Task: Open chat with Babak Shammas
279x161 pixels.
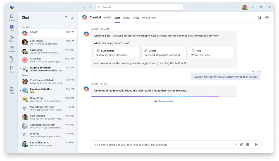Action: click(48, 144)
